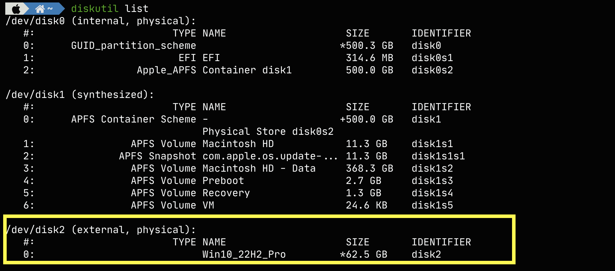Select '/dev/disk2 (external, physical):' header

(x=101, y=230)
